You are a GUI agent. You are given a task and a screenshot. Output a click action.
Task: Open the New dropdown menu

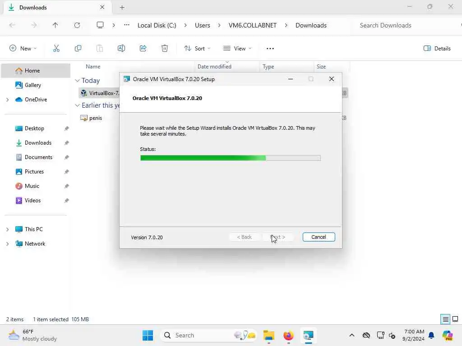(x=23, y=49)
